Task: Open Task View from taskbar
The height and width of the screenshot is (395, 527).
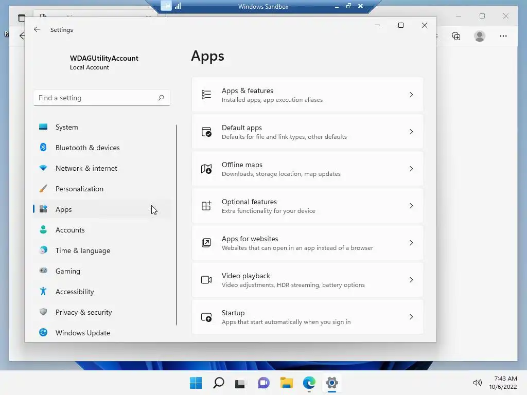Action: pos(240,383)
